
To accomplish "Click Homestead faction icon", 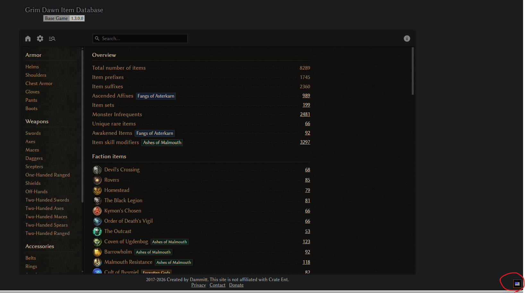I will pos(97,190).
